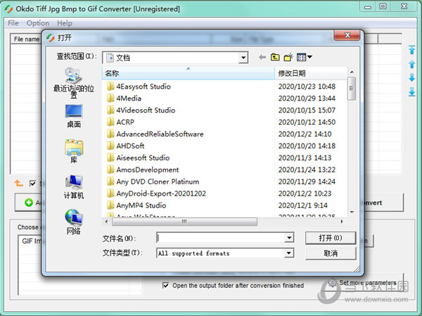Toggle Open the output folder after conversion
The width and height of the screenshot is (422, 316).
(x=166, y=285)
